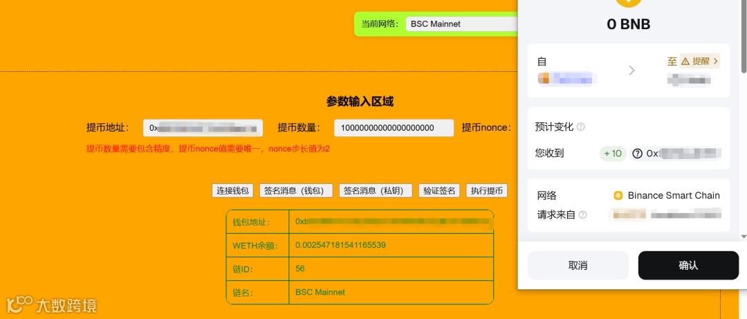Open the 当前网络 BSC Mainnet dropdown
Viewport: 747px width, 319px height.
tap(461, 24)
